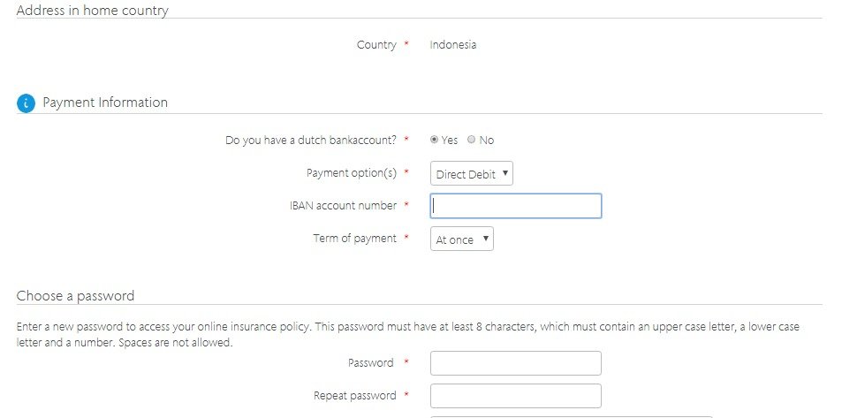Click the Address in home country heading
The height and width of the screenshot is (418, 842).
tap(93, 11)
